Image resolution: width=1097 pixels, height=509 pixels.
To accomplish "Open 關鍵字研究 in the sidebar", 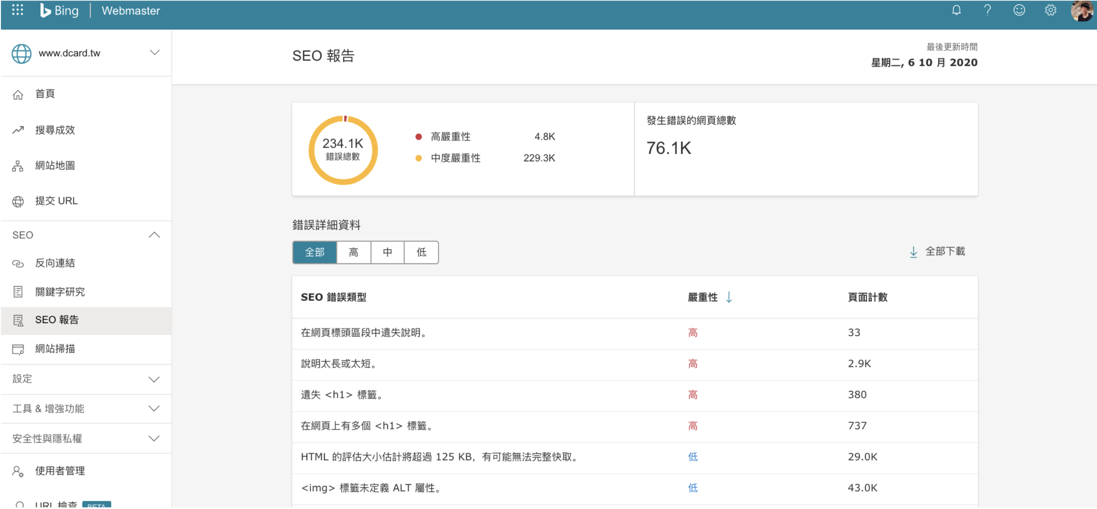I will tap(60, 292).
